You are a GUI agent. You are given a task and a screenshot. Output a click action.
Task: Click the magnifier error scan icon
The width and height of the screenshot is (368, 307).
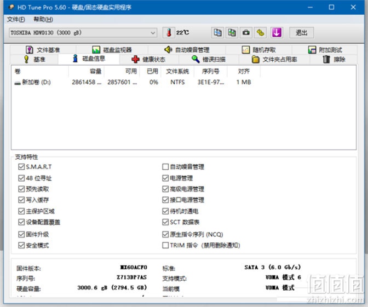click(x=196, y=59)
